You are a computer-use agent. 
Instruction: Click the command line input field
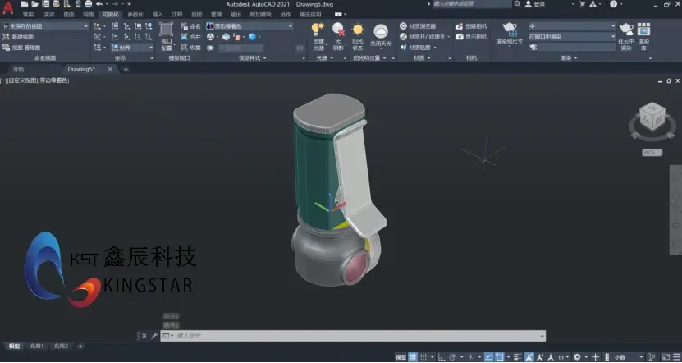click(353, 336)
